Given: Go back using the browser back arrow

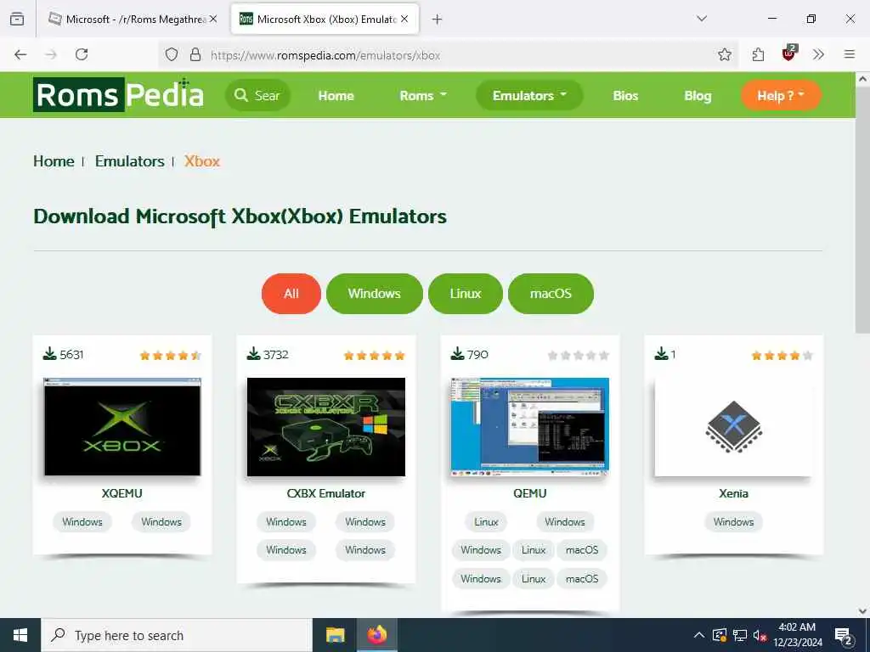Looking at the screenshot, I should 20,54.
